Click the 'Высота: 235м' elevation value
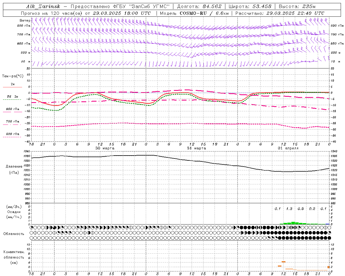The height and width of the screenshot is (276, 345). click(x=297, y=6)
